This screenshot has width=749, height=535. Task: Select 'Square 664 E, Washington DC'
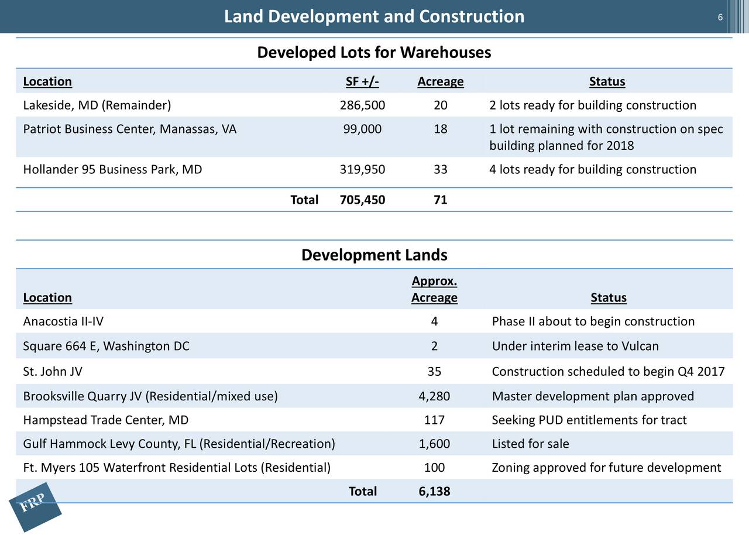[106, 347]
